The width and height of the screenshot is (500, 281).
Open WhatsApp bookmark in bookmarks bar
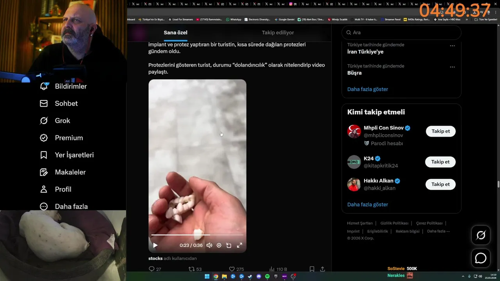click(x=234, y=20)
